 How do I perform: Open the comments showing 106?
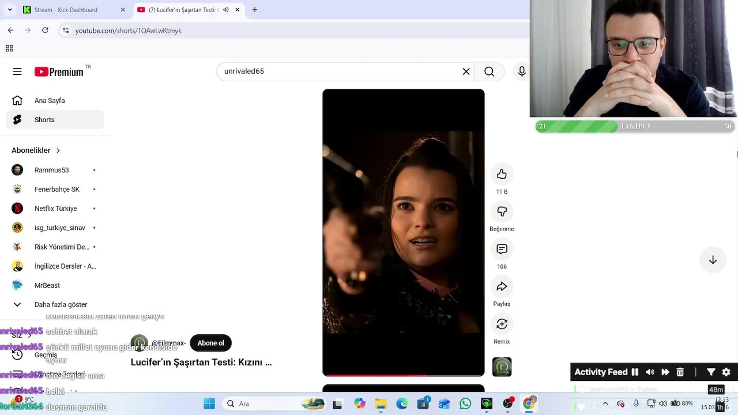(x=502, y=249)
